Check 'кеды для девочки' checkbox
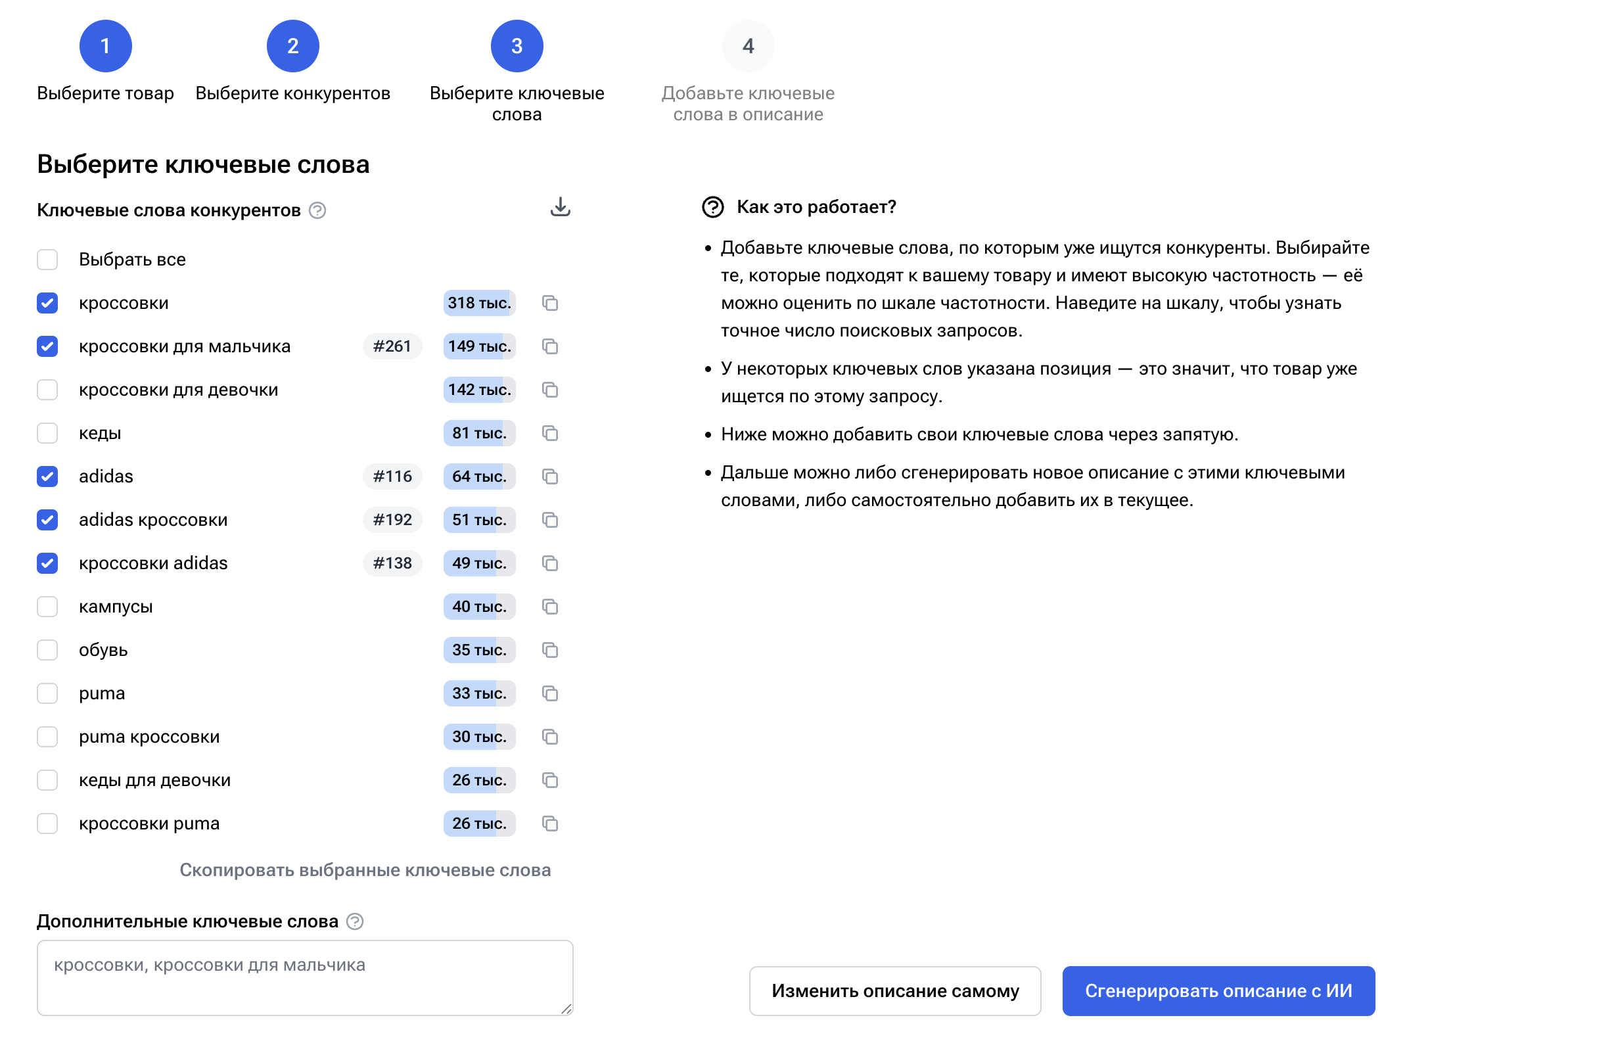Image resolution: width=1614 pixels, height=1045 pixels. click(47, 781)
